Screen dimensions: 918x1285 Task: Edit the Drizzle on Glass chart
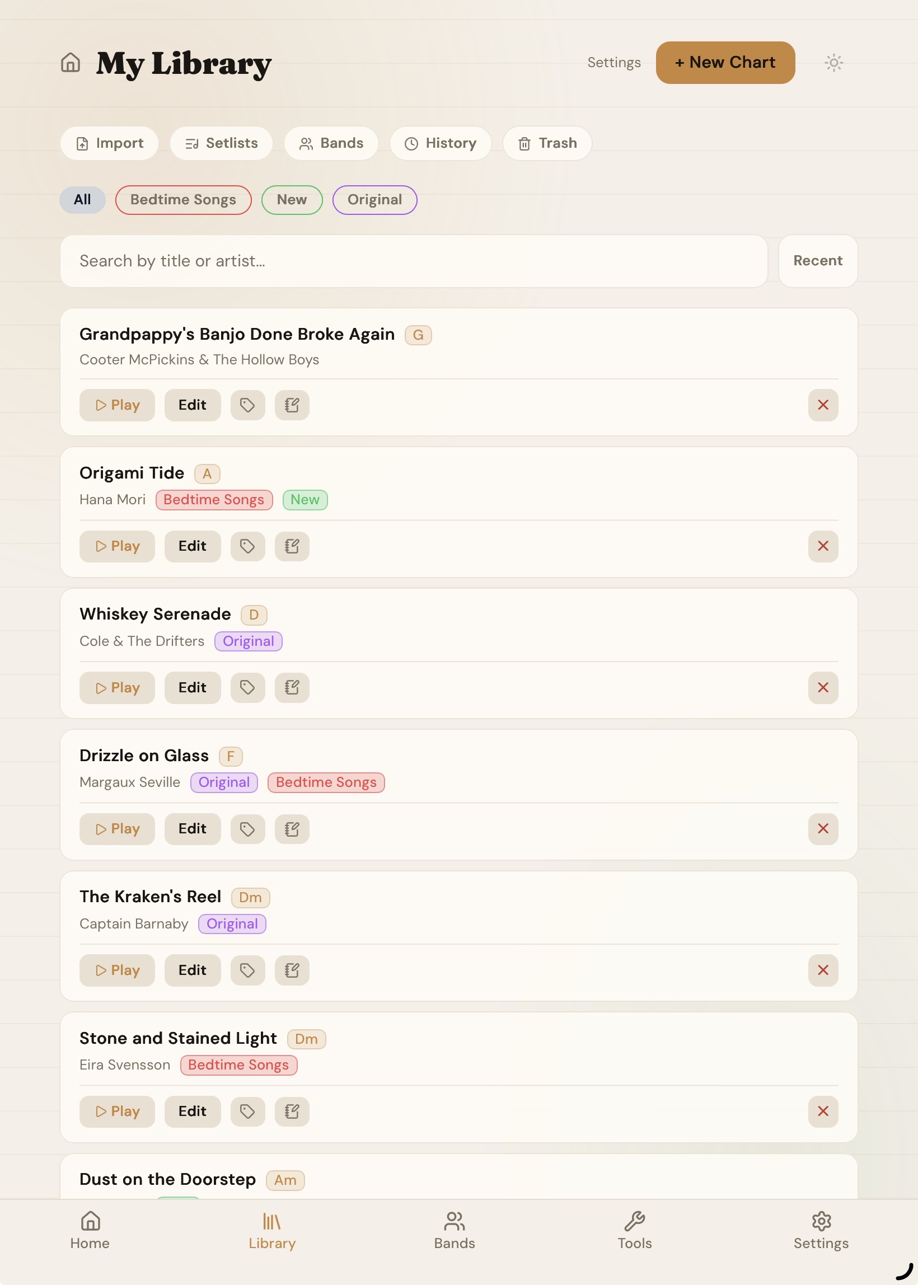(192, 828)
